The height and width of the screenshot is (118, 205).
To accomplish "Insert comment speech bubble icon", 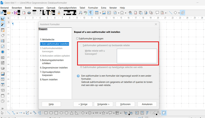I will tap(157, 13).
